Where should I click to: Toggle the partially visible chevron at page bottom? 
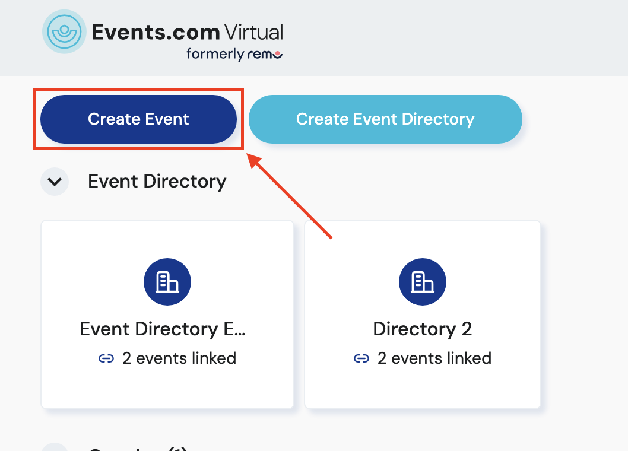(55, 447)
